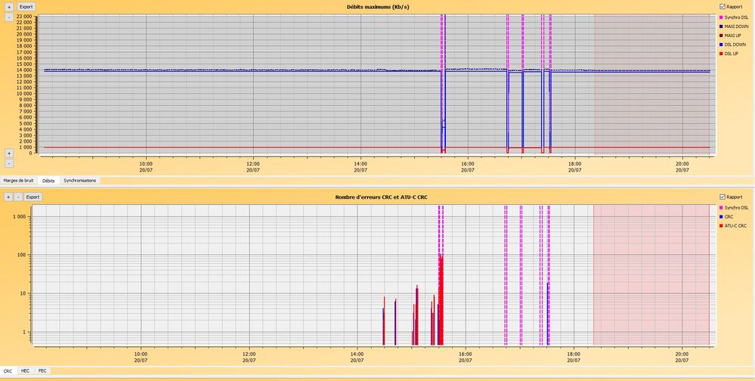Click the DSL UP legend entry
The height and width of the screenshot is (381, 755).
pyautogui.click(x=730, y=54)
